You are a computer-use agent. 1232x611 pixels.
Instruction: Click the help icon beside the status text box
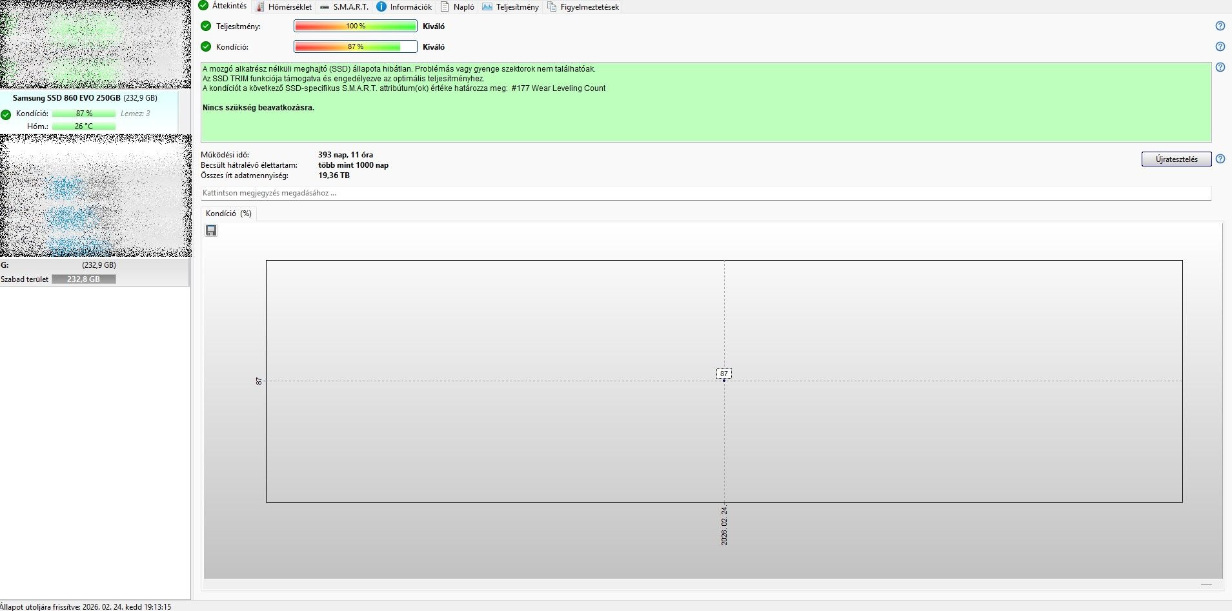1220,67
